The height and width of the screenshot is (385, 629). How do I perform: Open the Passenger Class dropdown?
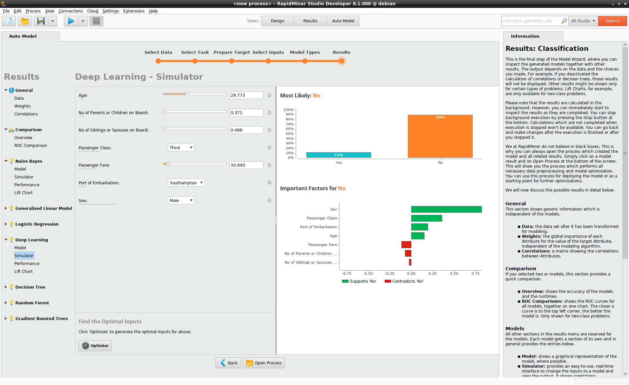click(x=181, y=148)
